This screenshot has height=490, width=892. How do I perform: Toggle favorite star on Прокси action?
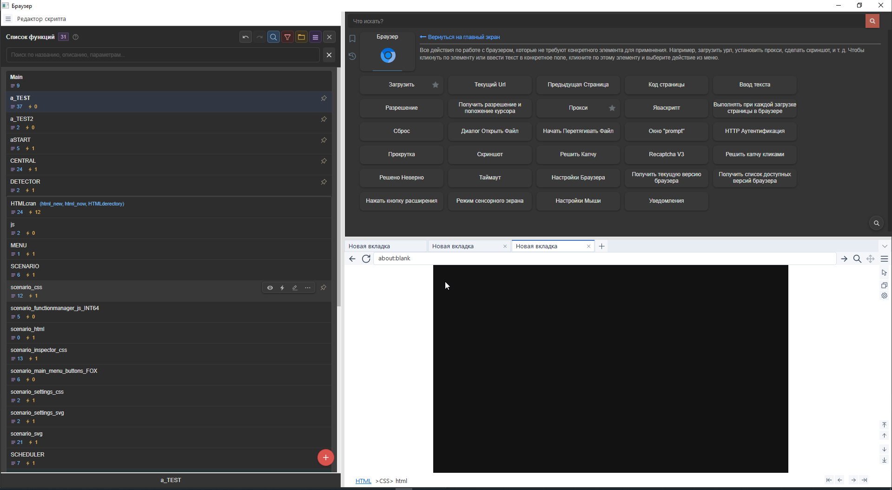(x=612, y=108)
